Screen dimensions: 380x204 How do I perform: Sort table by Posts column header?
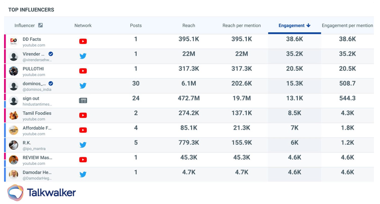click(136, 25)
